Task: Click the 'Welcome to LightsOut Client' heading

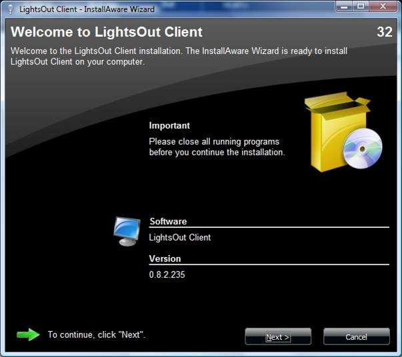Action: (x=107, y=32)
